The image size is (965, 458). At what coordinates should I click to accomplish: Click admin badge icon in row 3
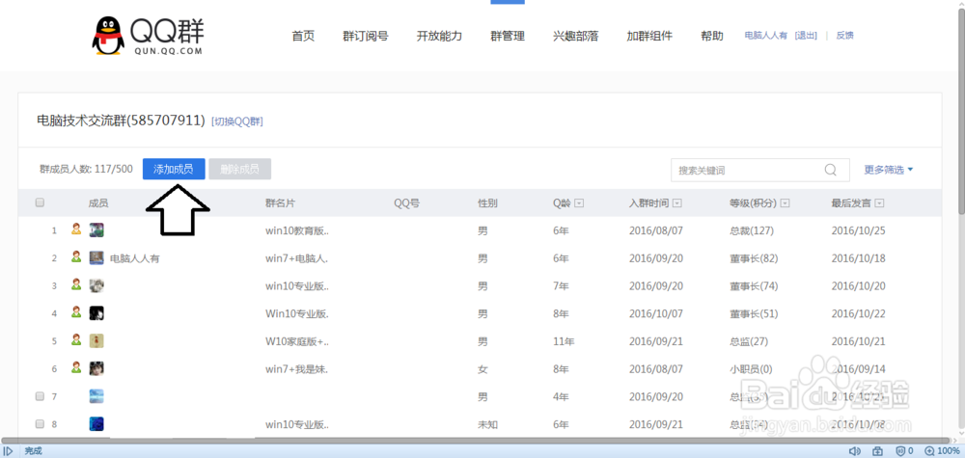coord(75,285)
